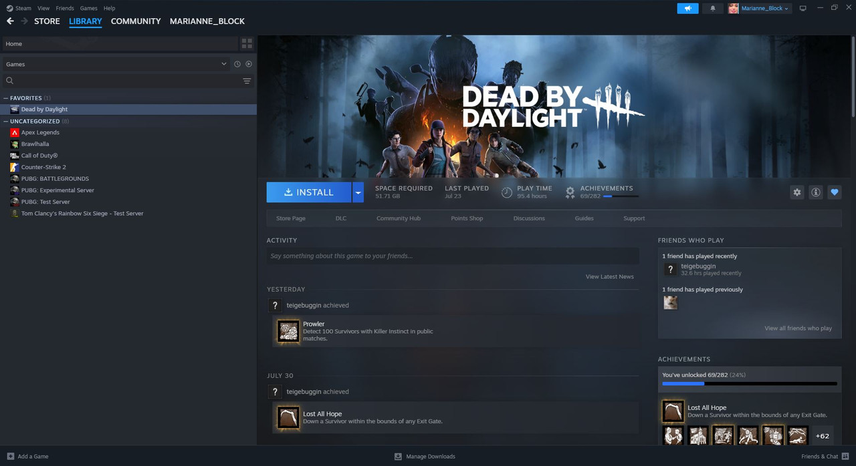Click the Marianne_Block profile avatar
This screenshot has height=466, width=856.
tap(734, 8)
